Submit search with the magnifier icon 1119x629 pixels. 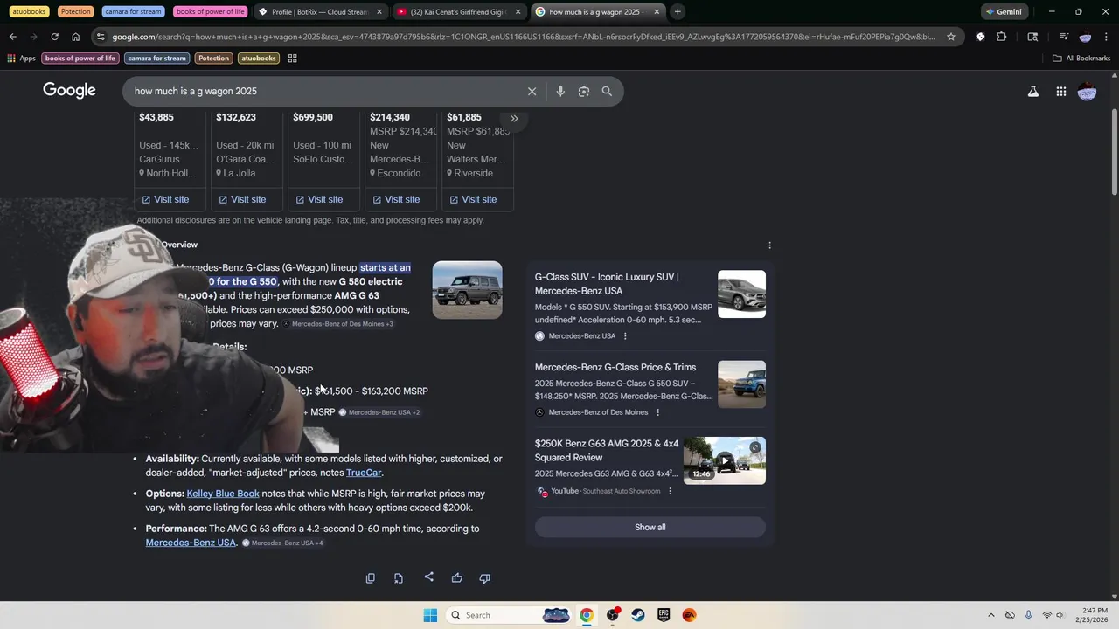click(x=607, y=91)
